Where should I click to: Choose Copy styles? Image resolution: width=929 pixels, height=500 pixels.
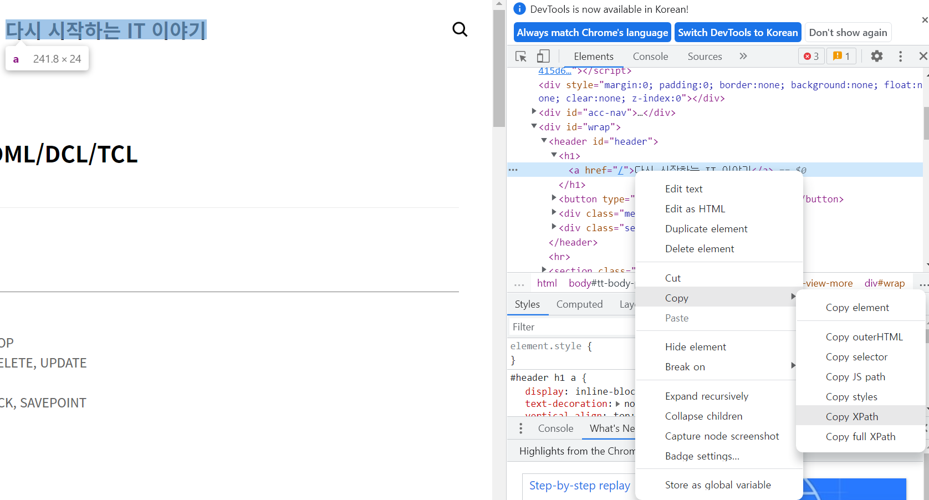(x=861, y=397)
